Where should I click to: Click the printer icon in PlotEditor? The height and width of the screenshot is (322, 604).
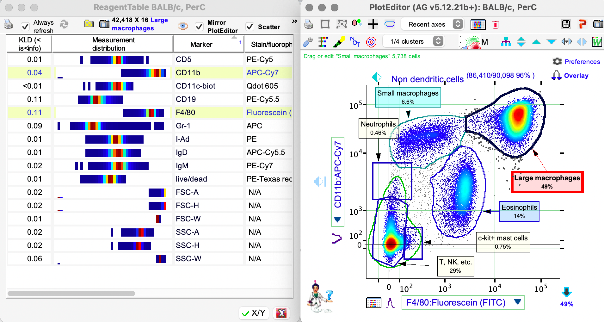308,24
